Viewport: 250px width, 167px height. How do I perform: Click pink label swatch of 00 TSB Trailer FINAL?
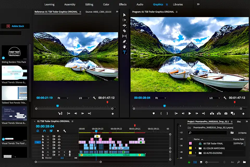[190, 143]
